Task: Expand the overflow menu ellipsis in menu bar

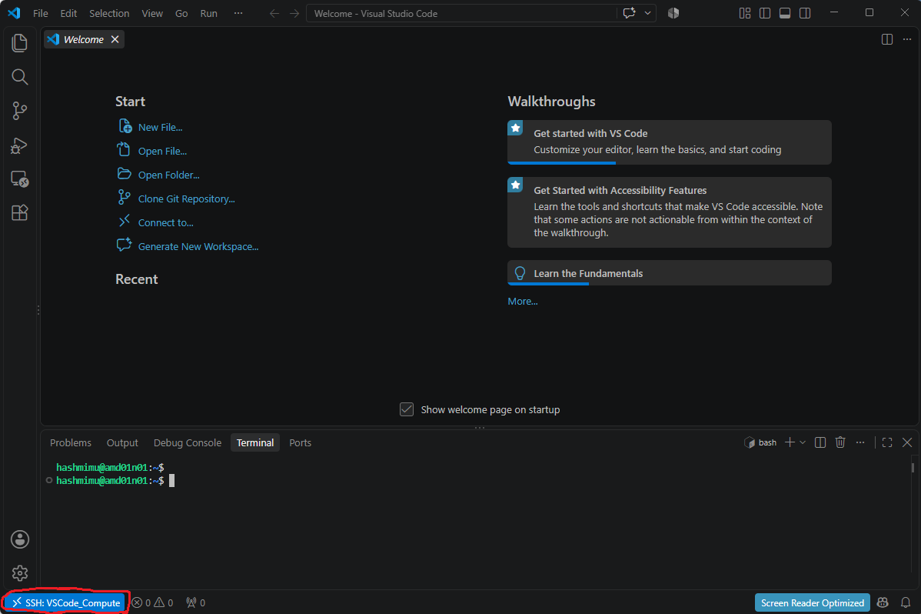Action: pos(238,13)
